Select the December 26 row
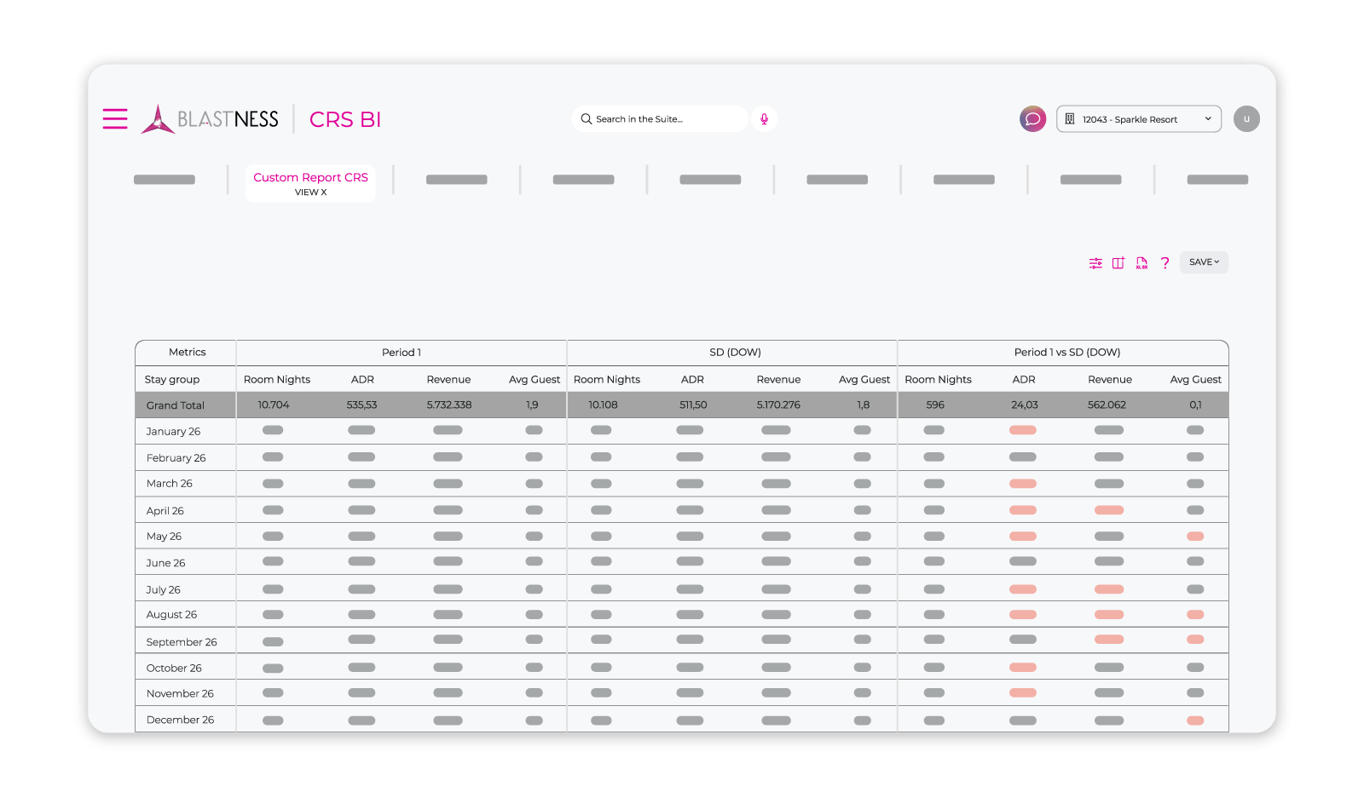The width and height of the screenshot is (1364, 798). [682, 720]
